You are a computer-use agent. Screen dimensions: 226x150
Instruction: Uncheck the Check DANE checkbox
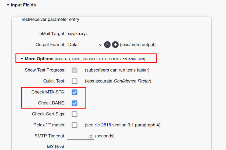coord(75,103)
